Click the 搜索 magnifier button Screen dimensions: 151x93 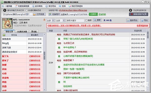point(97,20)
